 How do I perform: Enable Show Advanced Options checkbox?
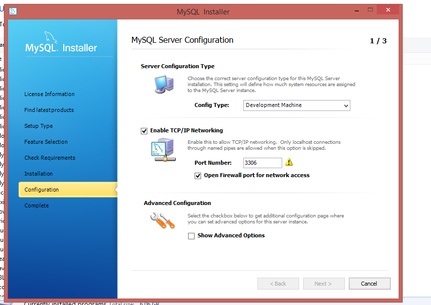(x=191, y=236)
